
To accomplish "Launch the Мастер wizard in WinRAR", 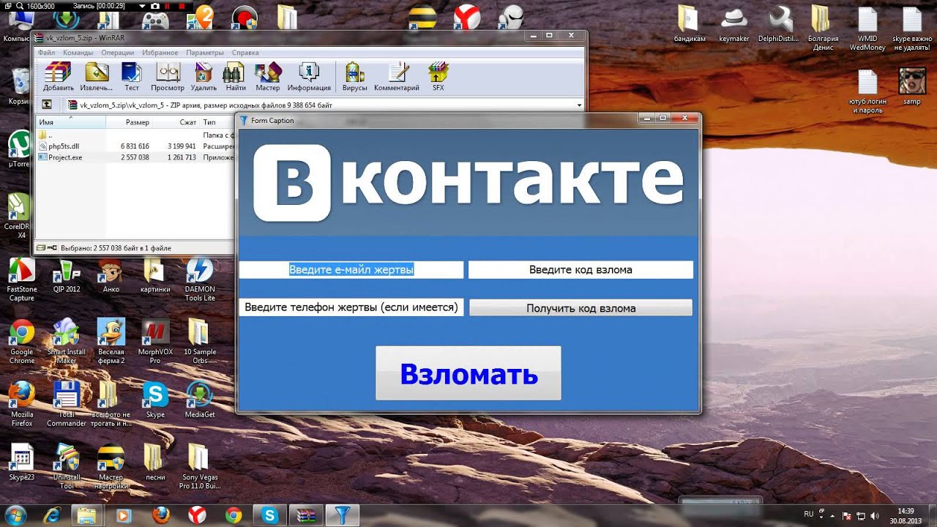I will click(268, 76).
